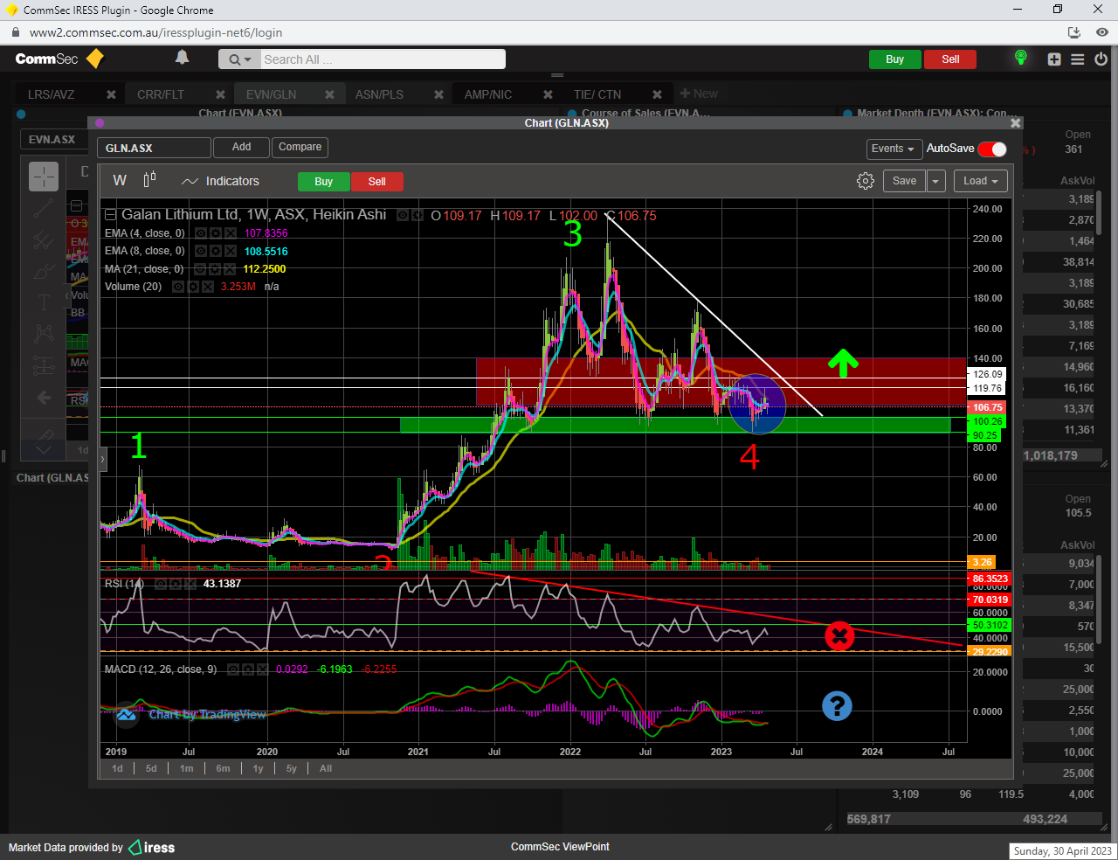Switch to the LRS/AVZ tab
This screenshot has width=1118, height=860.
pos(52,94)
